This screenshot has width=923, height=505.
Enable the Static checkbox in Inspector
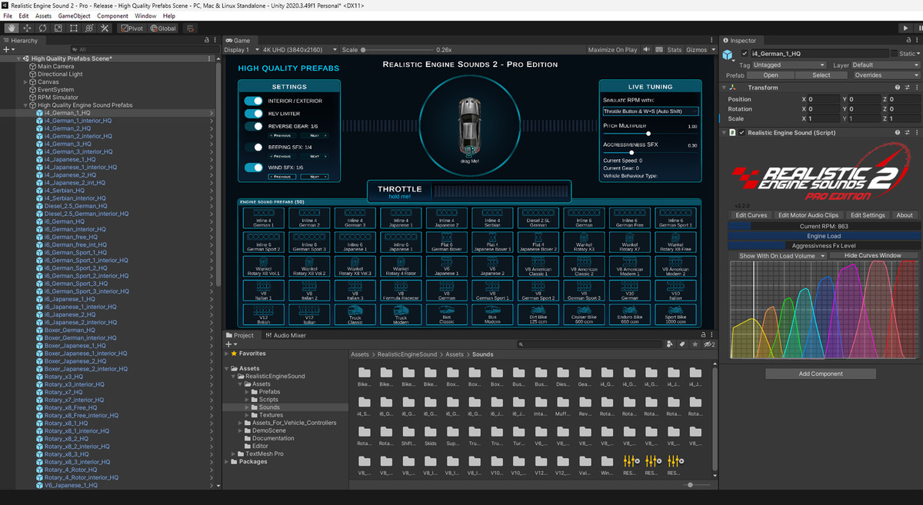click(x=894, y=54)
